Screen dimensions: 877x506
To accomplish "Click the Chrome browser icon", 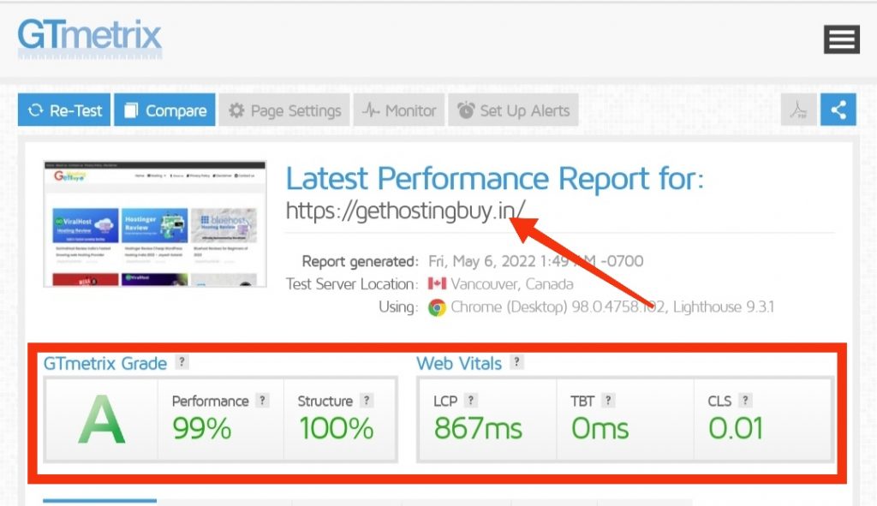I will point(437,307).
